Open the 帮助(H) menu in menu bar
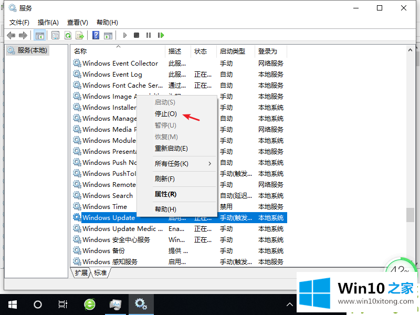This screenshot has width=420, height=315. click(x=107, y=23)
